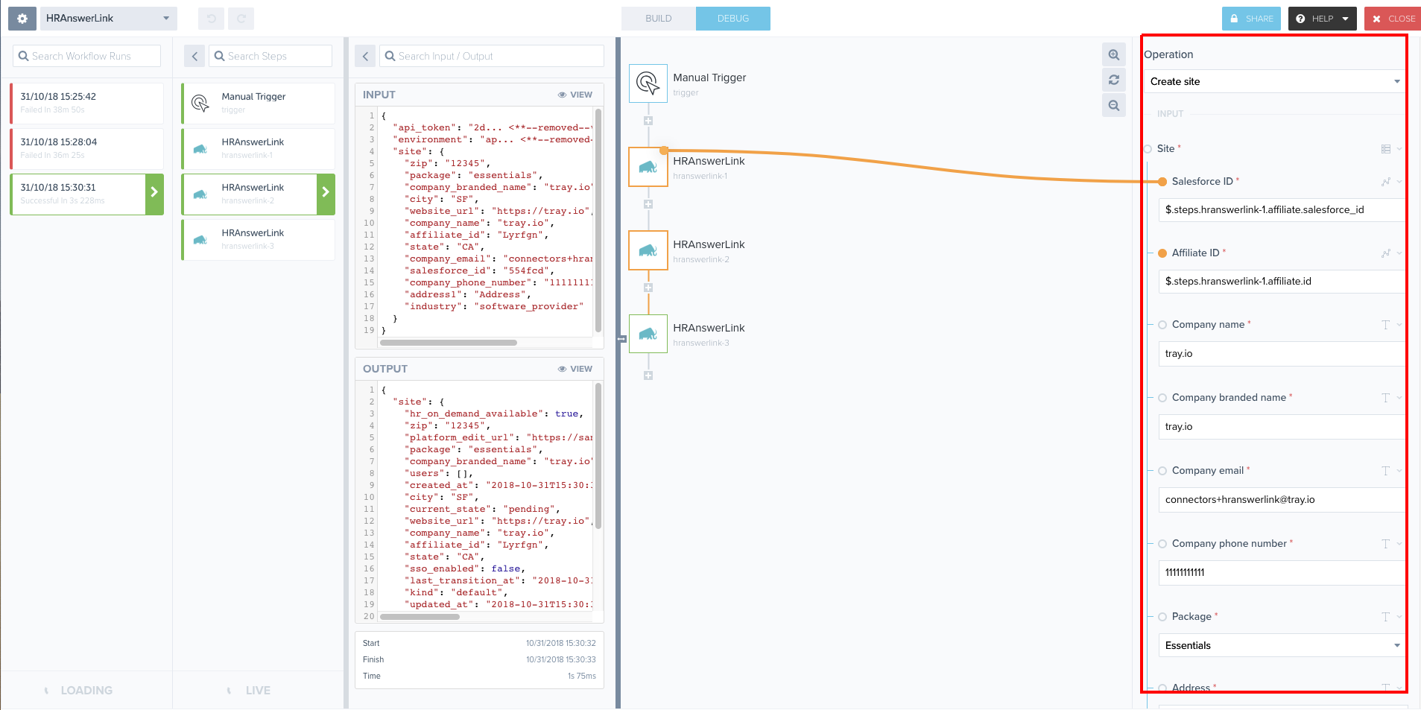The width and height of the screenshot is (1421, 710).
Task: Open the HRAnswerLink workflow name dropdown
Action: (x=108, y=18)
